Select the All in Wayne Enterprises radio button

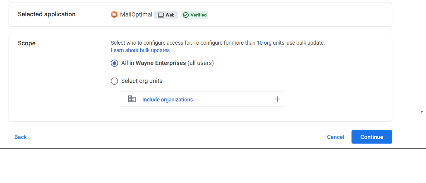click(114, 63)
